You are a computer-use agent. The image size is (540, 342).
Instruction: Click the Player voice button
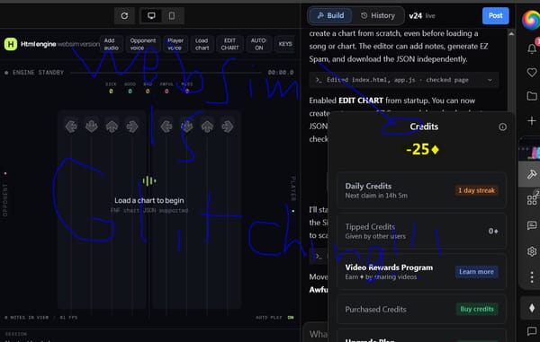(x=175, y=44)
